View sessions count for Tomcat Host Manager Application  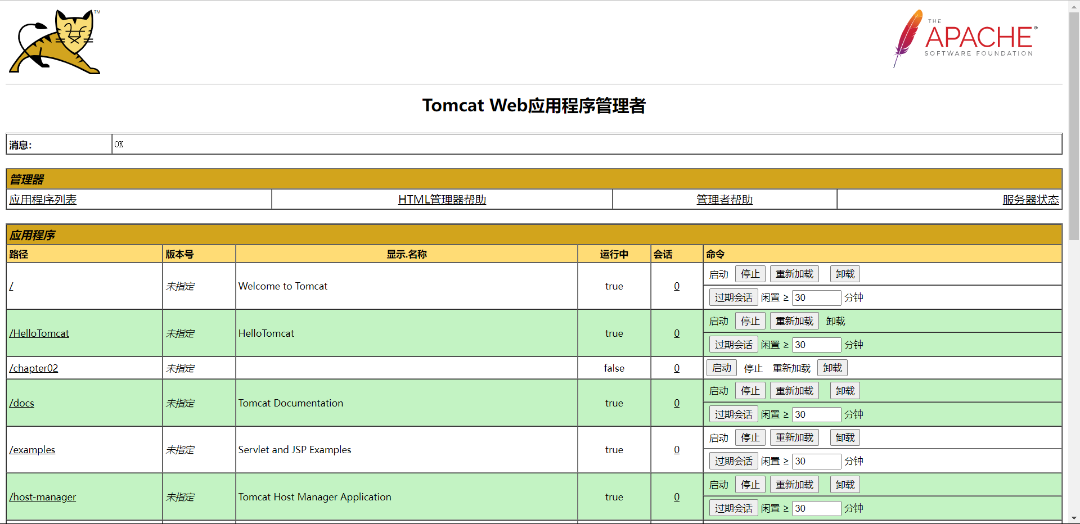tap(677, 497)
